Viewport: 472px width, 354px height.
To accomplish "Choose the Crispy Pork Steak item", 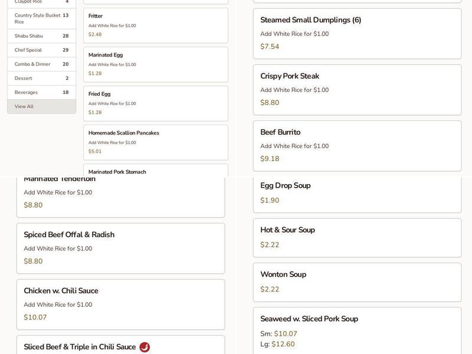I will 357,89.
